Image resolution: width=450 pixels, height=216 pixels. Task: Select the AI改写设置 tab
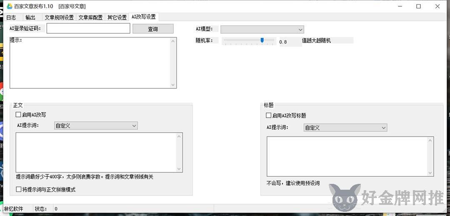coord(144,17)
